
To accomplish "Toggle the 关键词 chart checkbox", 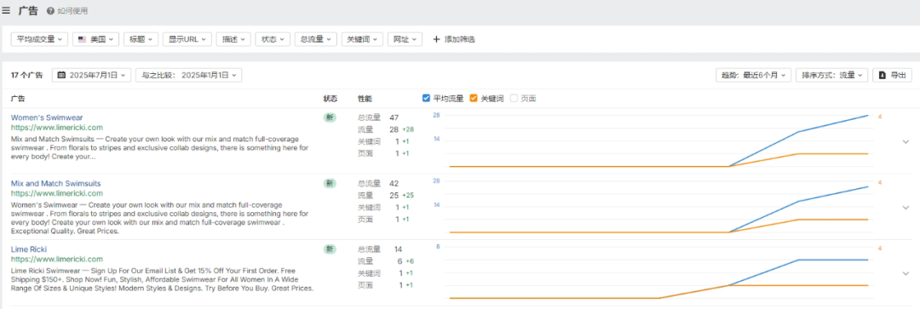I will tap(474, 99).
